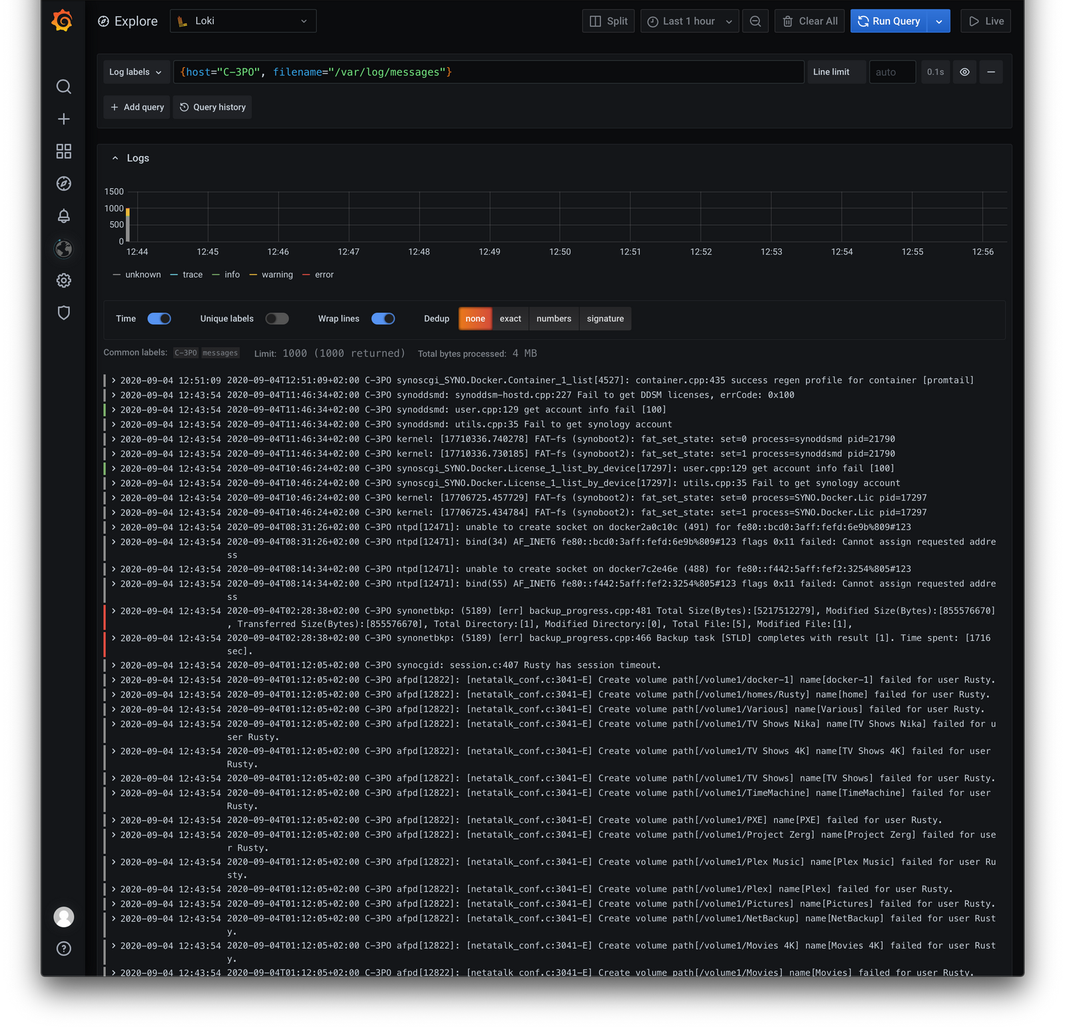Open the Dashboards icon in sidebar

(63, 151)
